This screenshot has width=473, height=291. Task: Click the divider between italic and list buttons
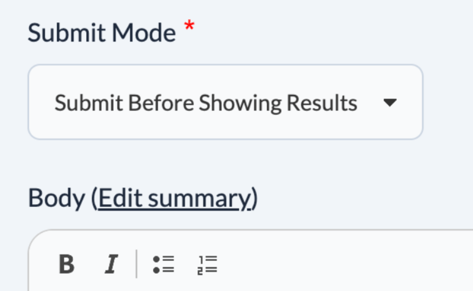point(136,264)
